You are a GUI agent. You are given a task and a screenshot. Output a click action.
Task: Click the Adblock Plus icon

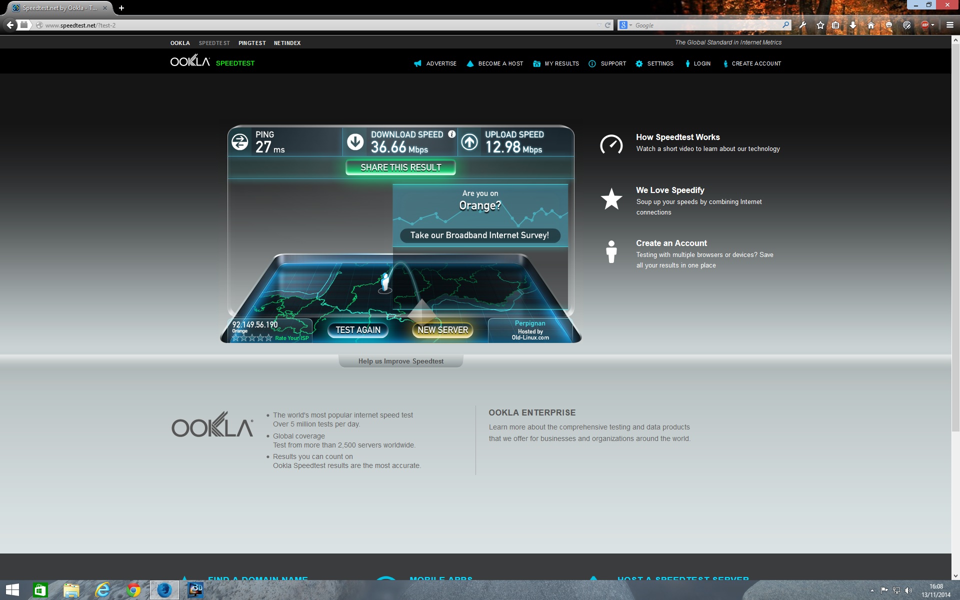tap(924, 25)
